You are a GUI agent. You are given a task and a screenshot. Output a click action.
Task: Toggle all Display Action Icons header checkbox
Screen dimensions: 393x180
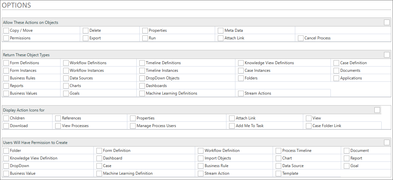pos(377,110)
